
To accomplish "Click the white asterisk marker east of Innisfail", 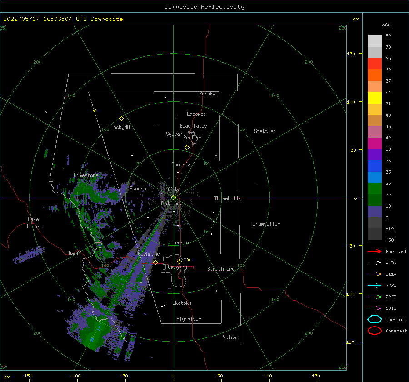I will coord(216,156).
